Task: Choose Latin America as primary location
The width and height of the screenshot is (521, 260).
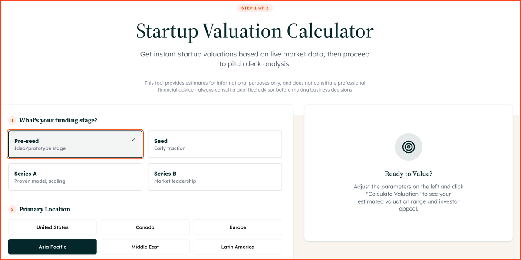Action: (237, 247)
